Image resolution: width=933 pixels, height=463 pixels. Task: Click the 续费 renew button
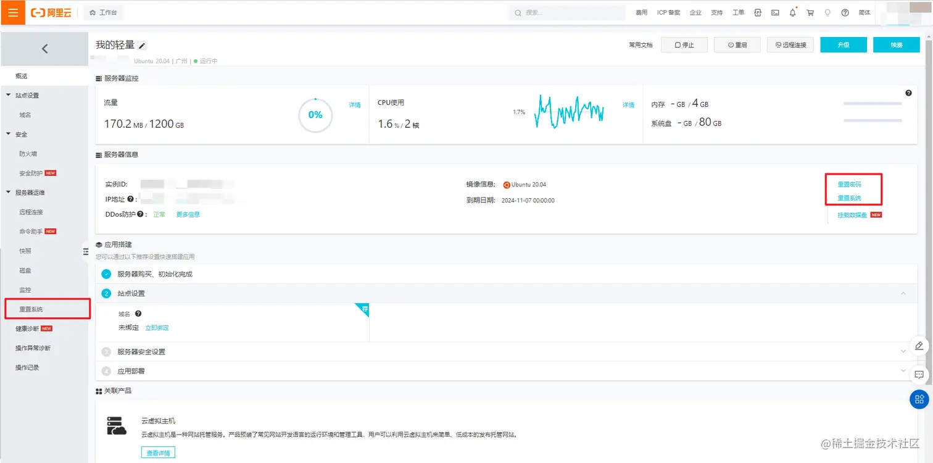tap(897, 45)
